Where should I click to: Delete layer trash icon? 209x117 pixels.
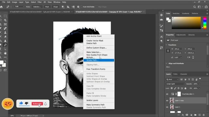pos(204,115)
